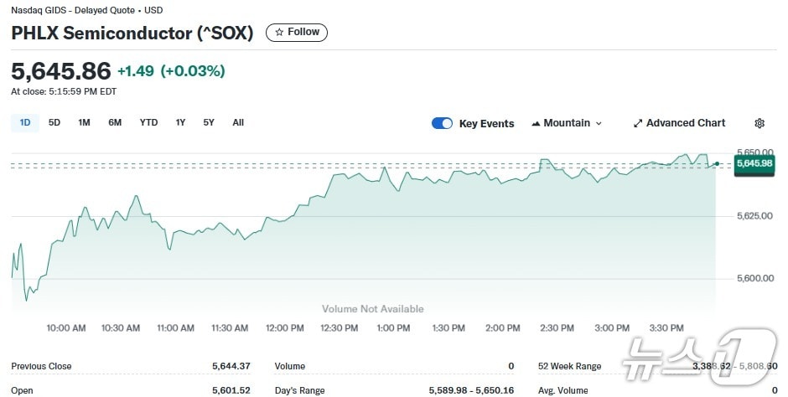The height and width of the screenshot is (397, 788).
Task: Click the 5,645.98 current price label
Action: point(752,163)
